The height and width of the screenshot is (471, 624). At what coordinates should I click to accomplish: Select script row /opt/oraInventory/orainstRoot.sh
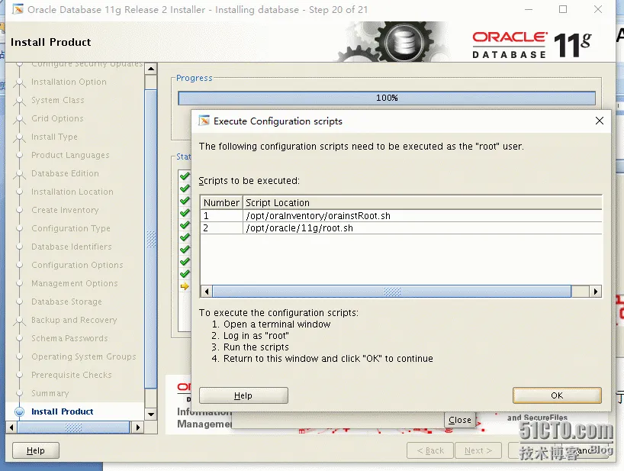[400, 216]
